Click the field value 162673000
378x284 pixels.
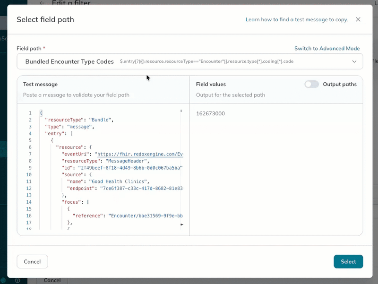click(210, 113)
